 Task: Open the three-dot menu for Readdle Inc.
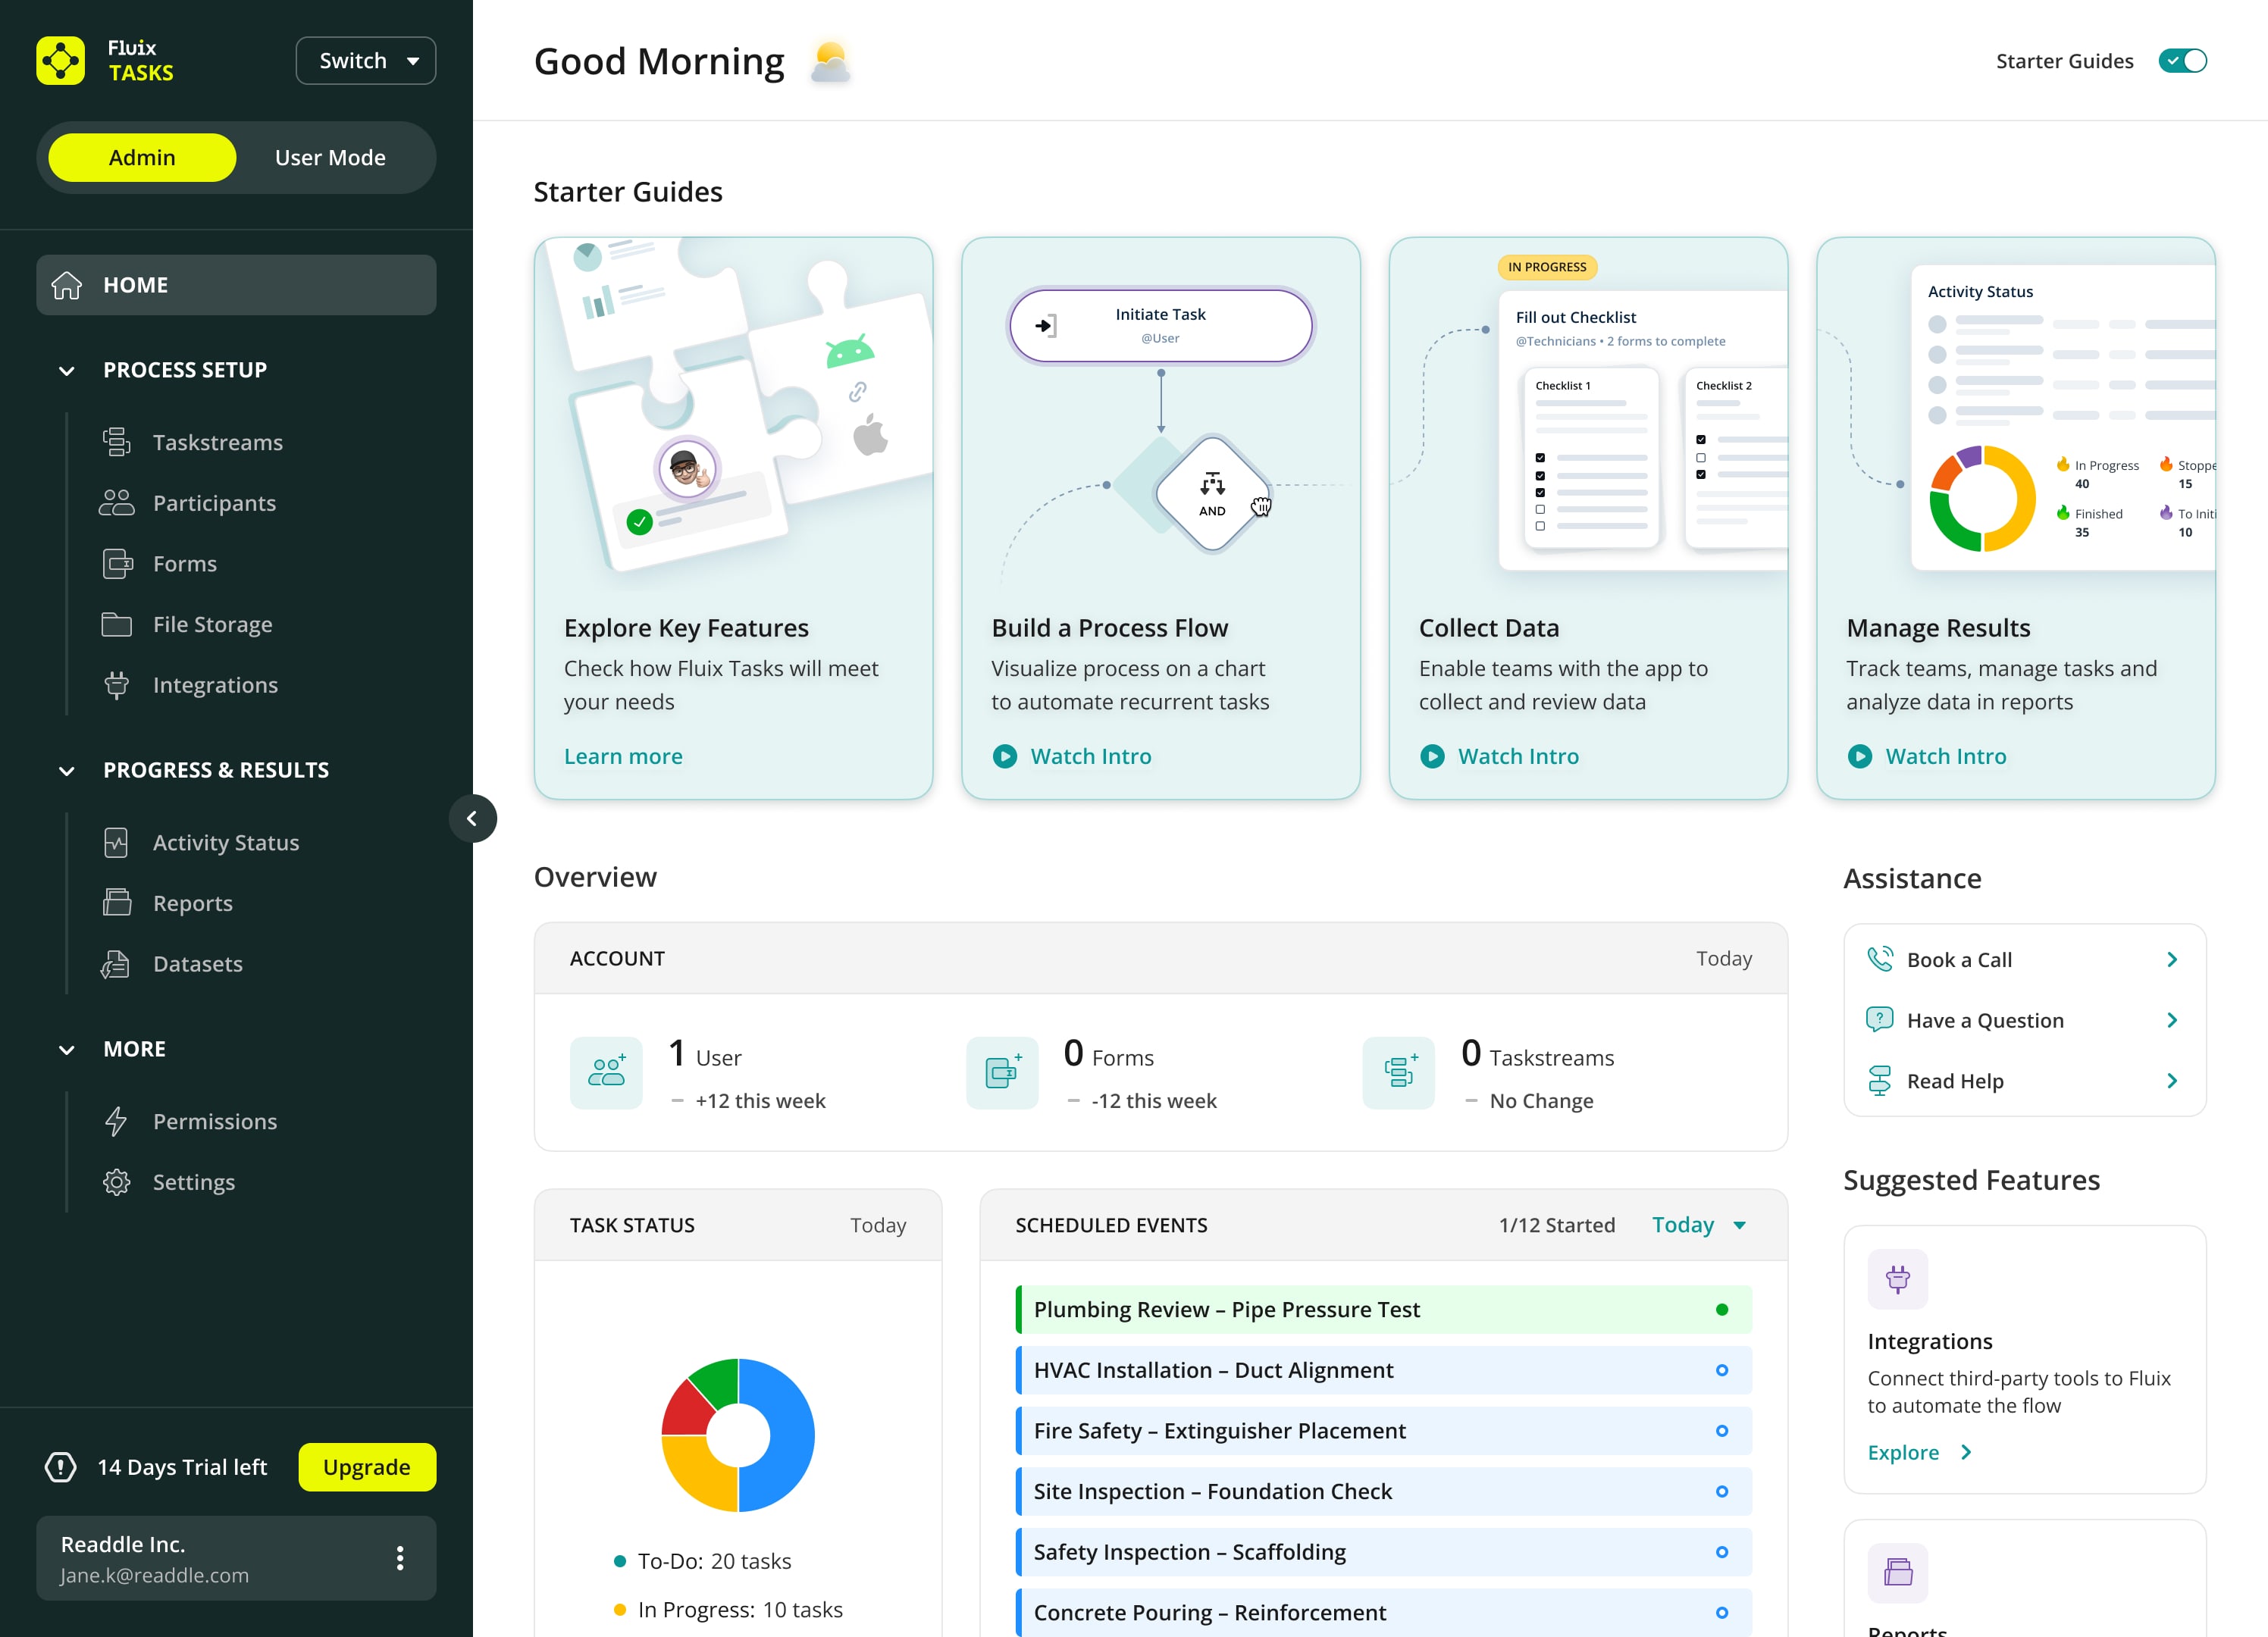click(x=401, y=1557)
